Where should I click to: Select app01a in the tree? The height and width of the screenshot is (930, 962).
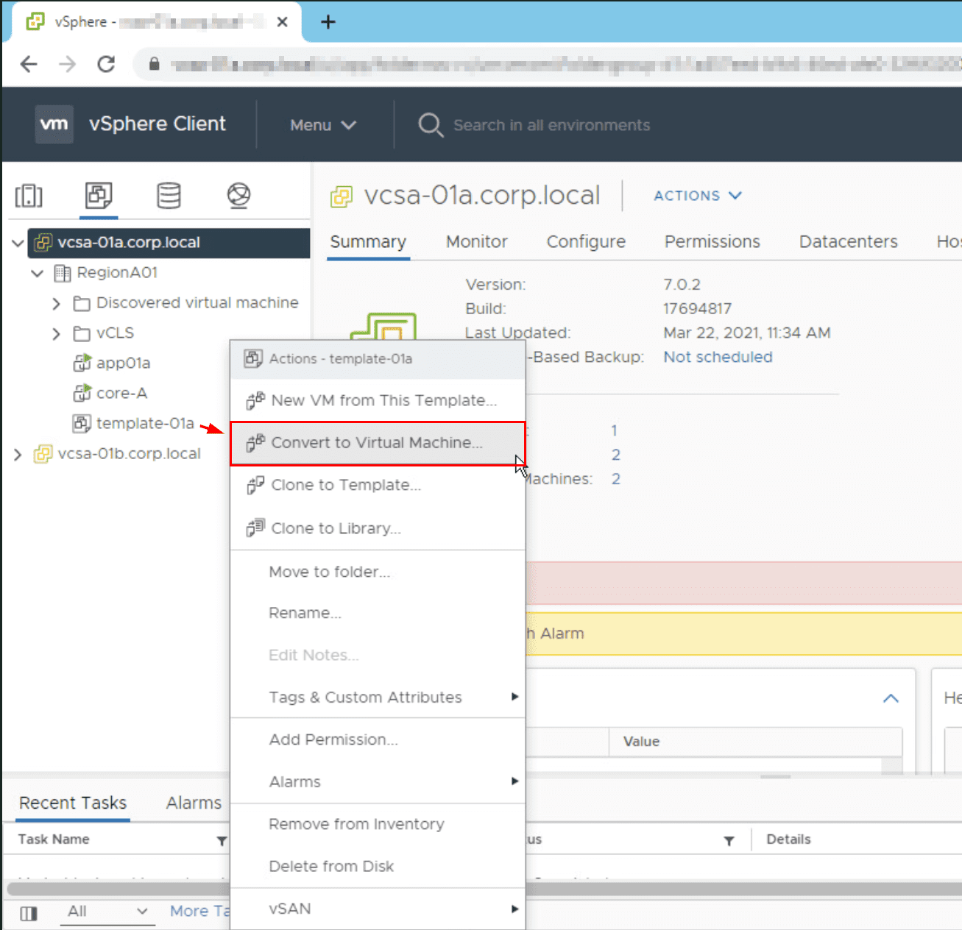pos(123,363)
